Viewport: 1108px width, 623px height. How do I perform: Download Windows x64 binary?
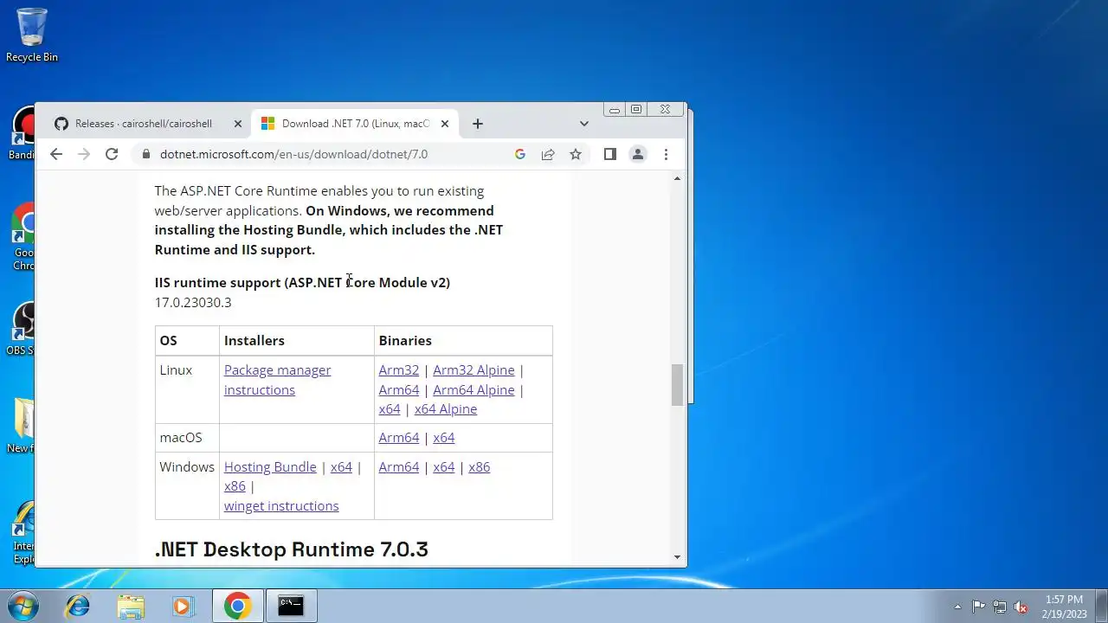coord(444,467)
